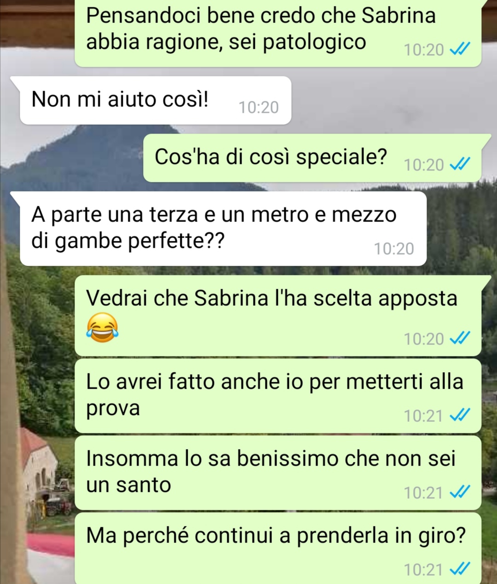Select 'Vedrai che Sabrina l'ha scelta apposta' message
The height and width of the screenshot is (584, 497).
tap(278, 316)
